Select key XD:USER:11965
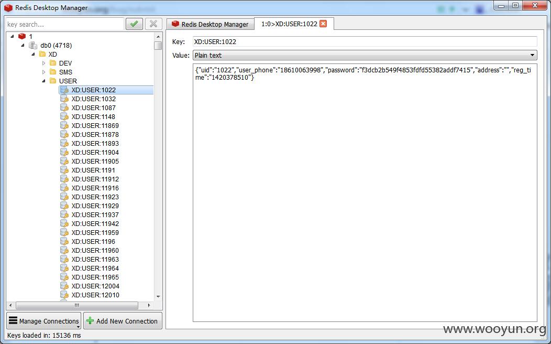This screenshot has width=551, height=344. point(95,277)
